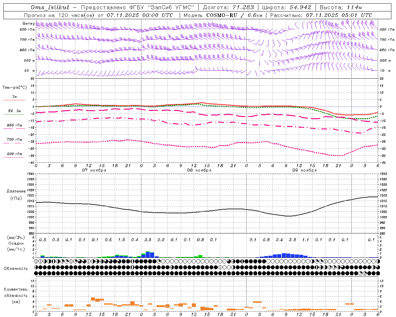Select the Широта: 54.942 header field

click(x=287, y=8)
